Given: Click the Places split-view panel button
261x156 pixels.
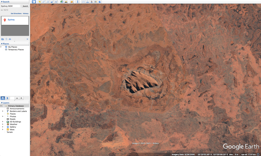Looking at the screenshot, I should (x=7, y=98).
